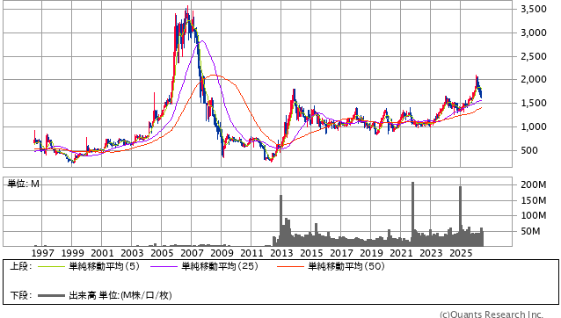Click the gray 出来高 legend bar
Screen dimensions: 561x318
pyautogui.click(x=51, y=295)
